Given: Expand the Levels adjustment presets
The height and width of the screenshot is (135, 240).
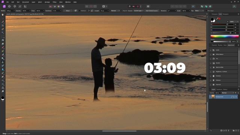Looking at the screenshot, I should tap(211, 50).
